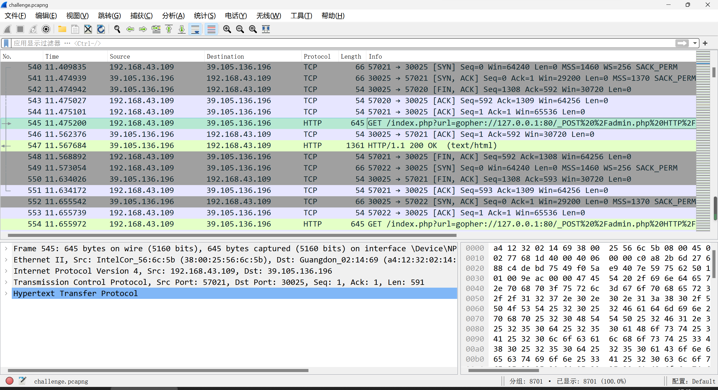Find a packet magnifier icon
The width and height of the screenshot is (718, 390).
[x=117, y=29]
